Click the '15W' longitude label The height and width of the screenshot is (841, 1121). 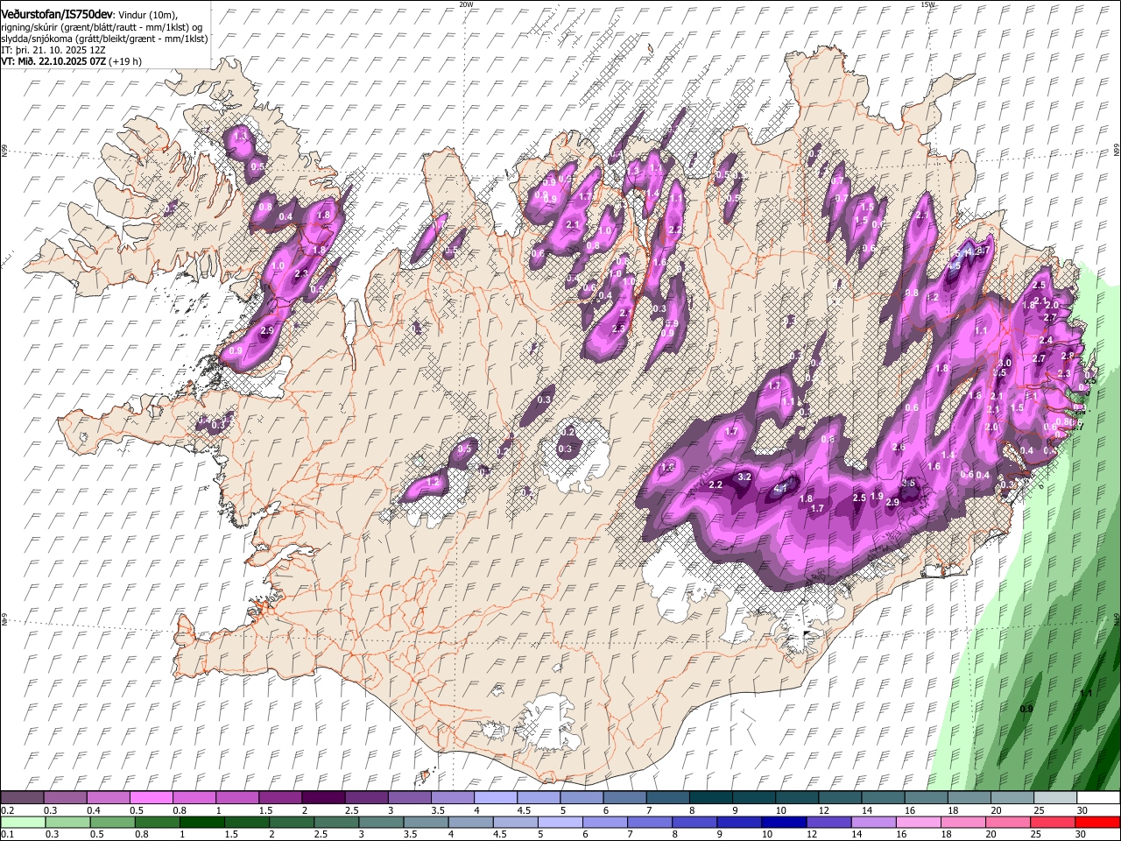coord(927,4)
